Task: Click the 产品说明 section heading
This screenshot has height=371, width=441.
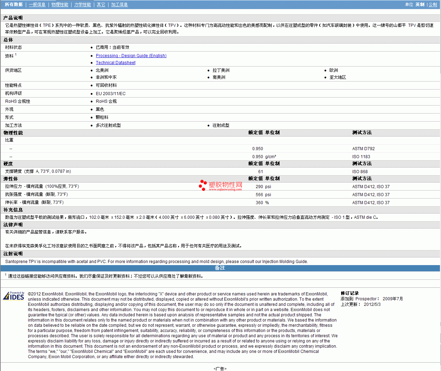Action: coord(13,18)
